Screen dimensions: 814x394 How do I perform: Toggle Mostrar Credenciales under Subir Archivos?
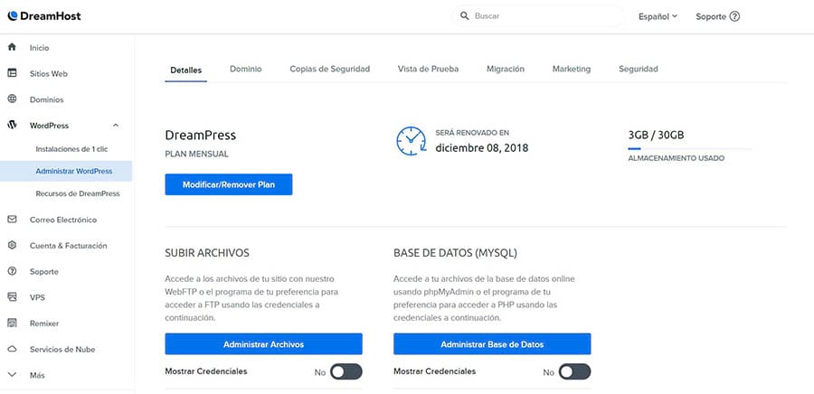(345, 371)
